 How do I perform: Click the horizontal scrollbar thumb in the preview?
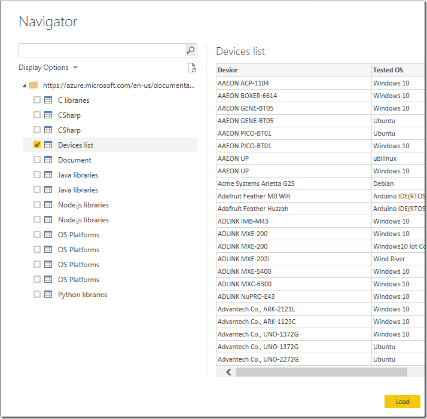point(322,372)
